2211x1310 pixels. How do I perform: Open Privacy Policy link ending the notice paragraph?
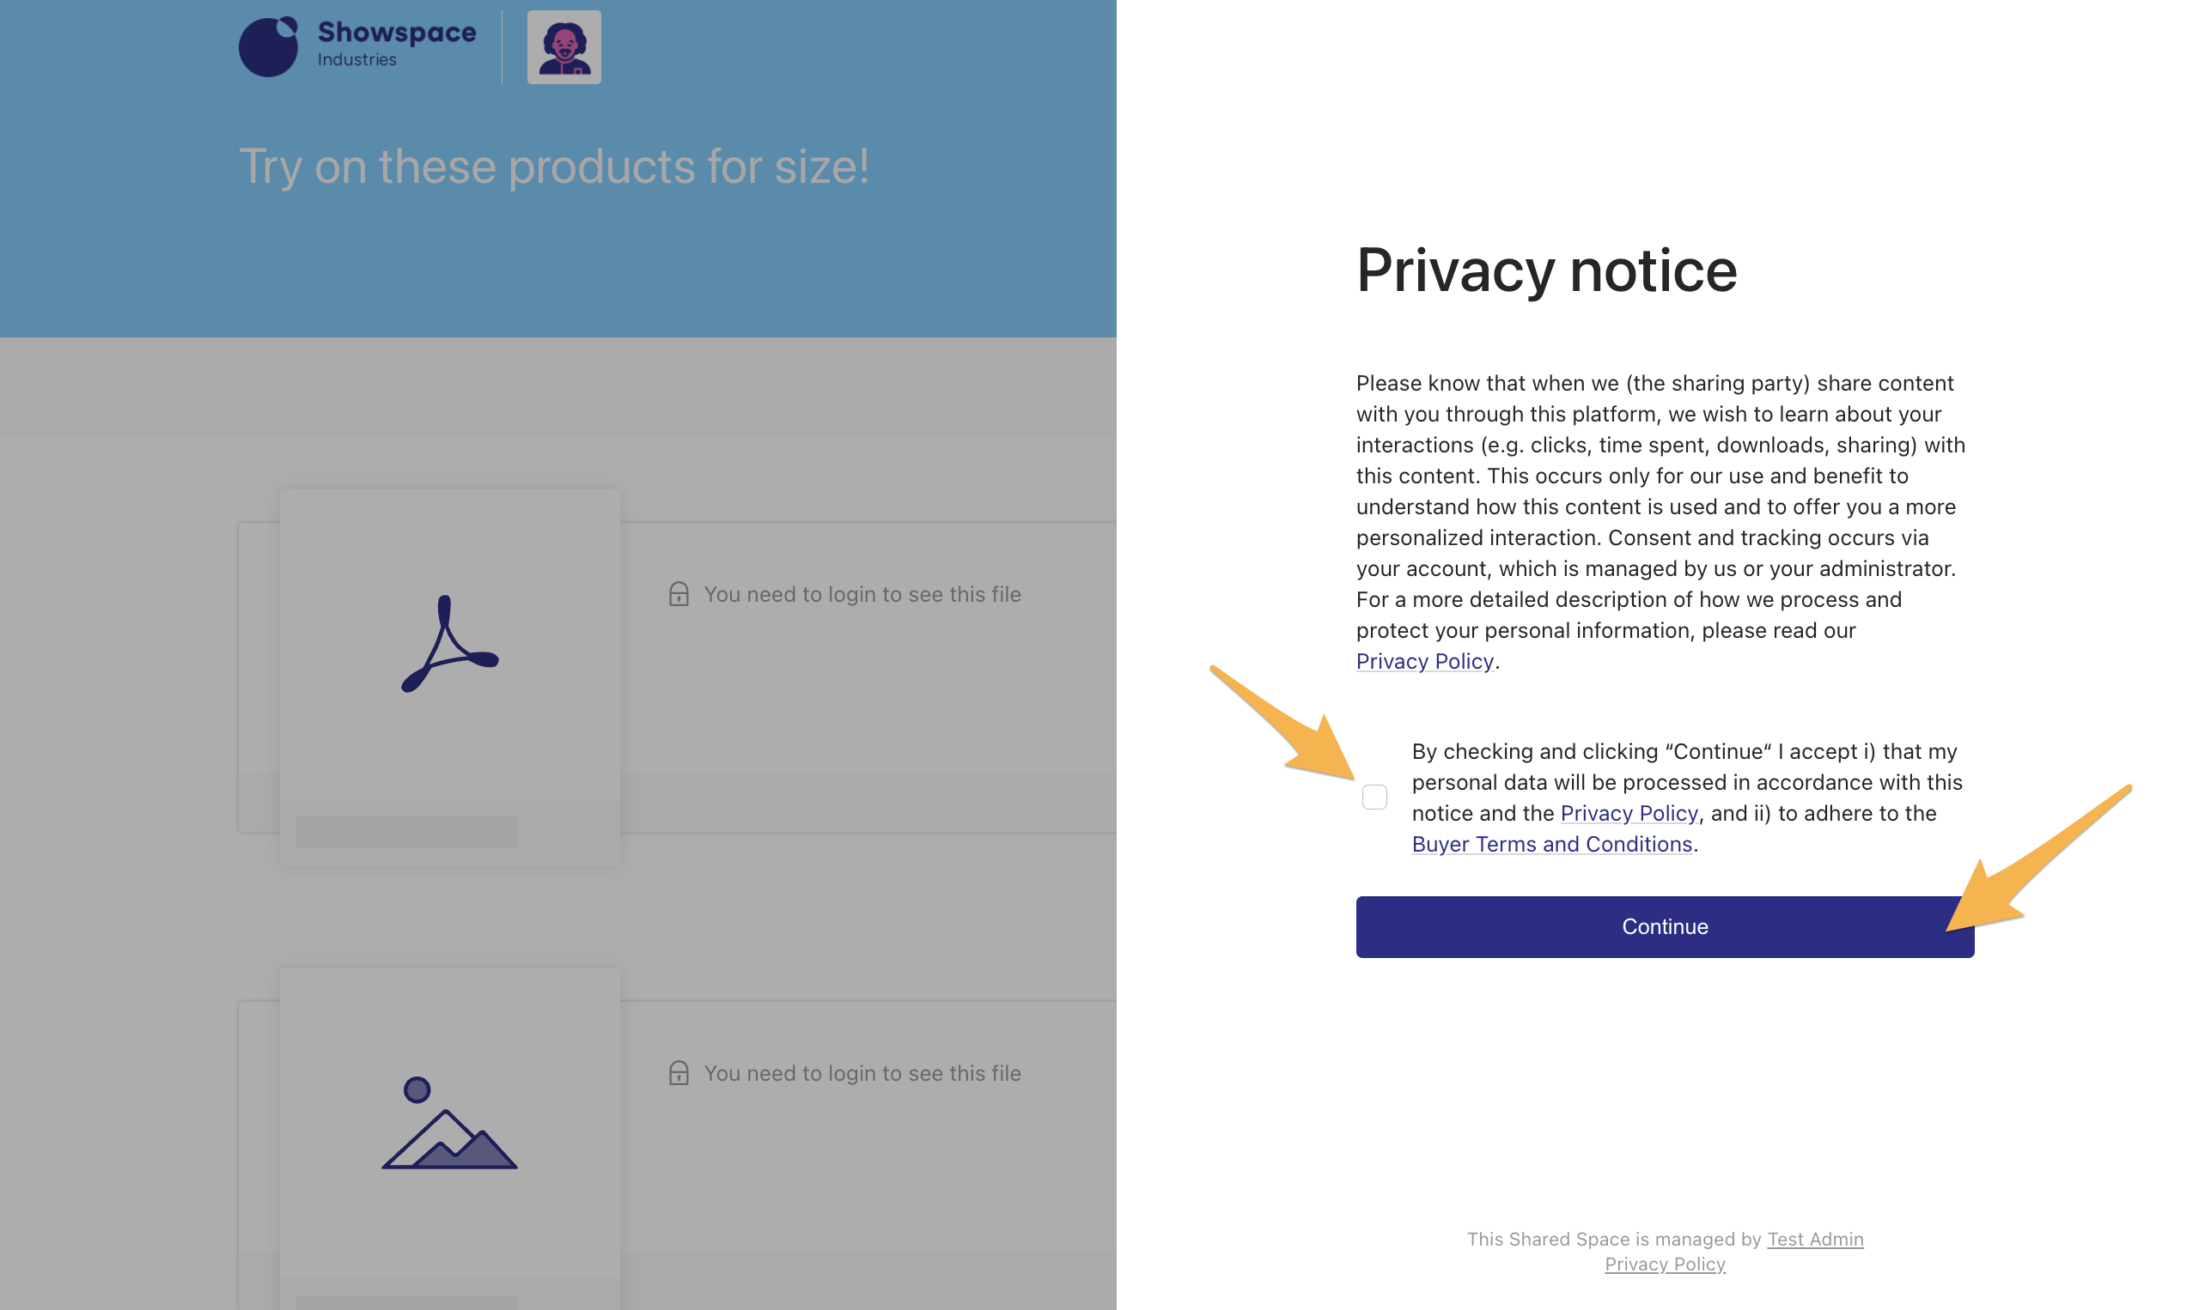pyautogui.click(x=1424, y=661)
